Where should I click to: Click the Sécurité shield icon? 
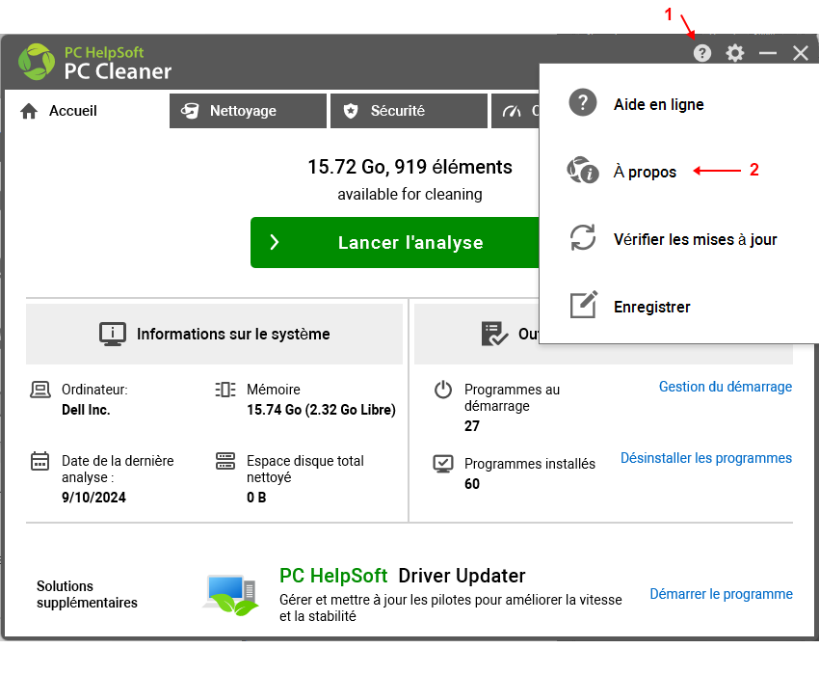(351, 111)
